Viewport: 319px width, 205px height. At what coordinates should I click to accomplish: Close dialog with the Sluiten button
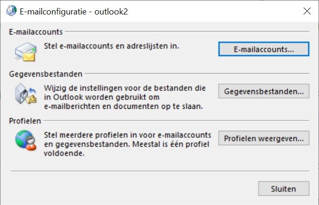coord(284,189)
